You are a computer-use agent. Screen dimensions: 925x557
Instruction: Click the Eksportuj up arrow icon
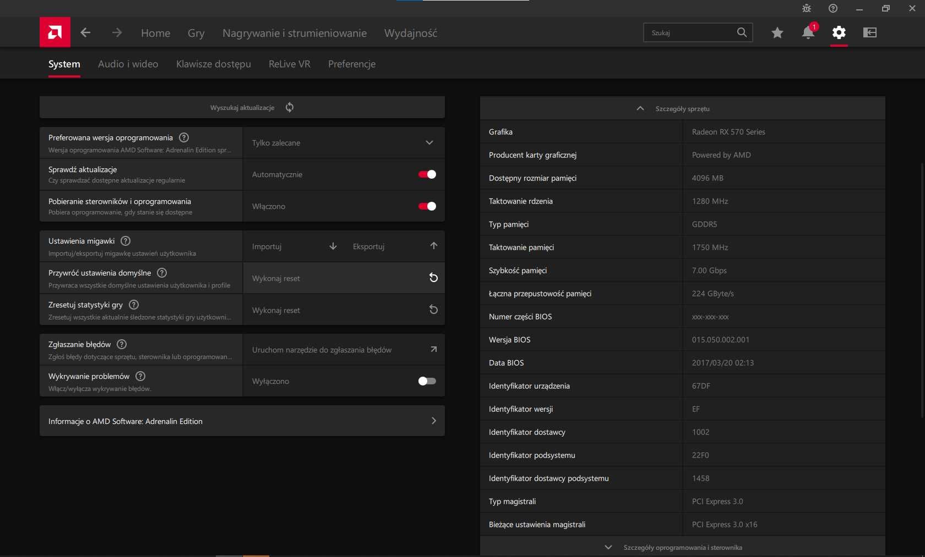(x=434, y=246)
